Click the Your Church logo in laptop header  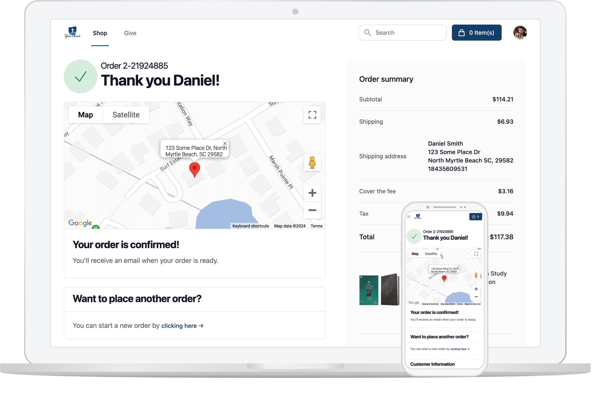pos(73,33)
